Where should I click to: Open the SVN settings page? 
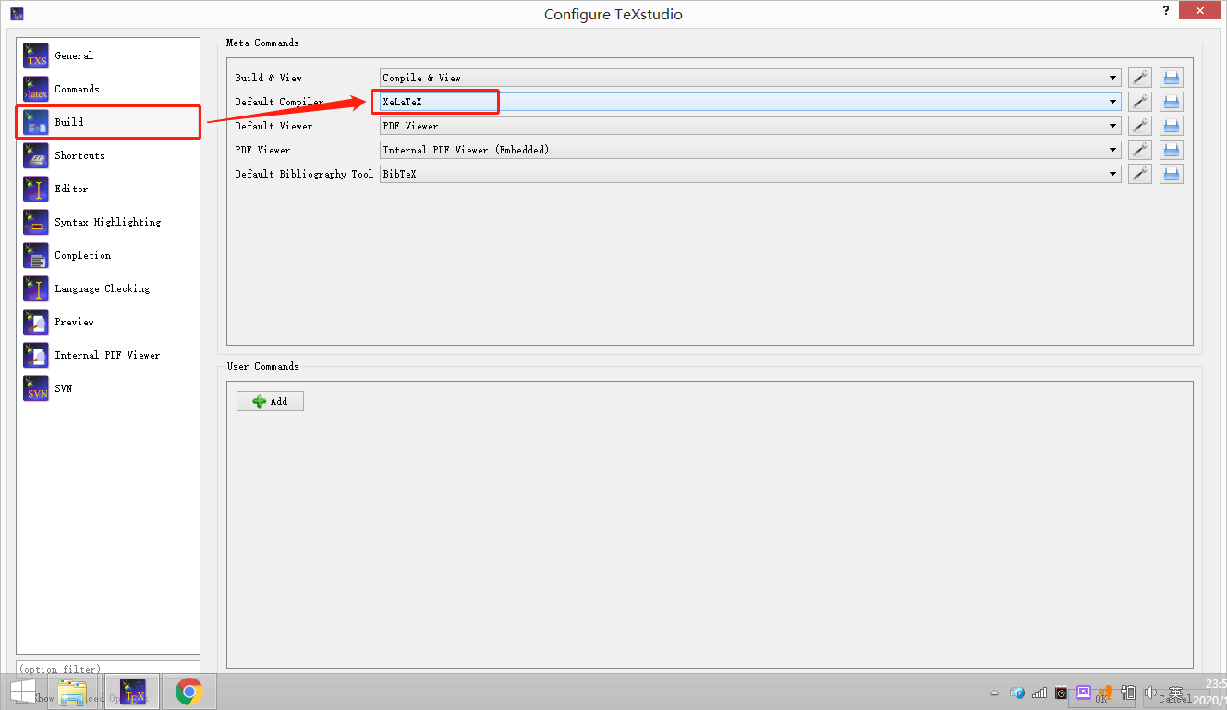pos(108,388)
